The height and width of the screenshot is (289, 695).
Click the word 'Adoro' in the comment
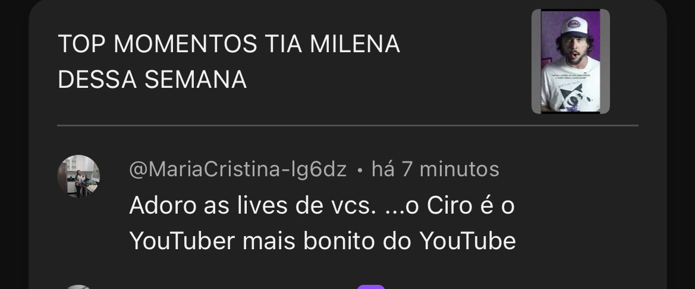[163, 206]
